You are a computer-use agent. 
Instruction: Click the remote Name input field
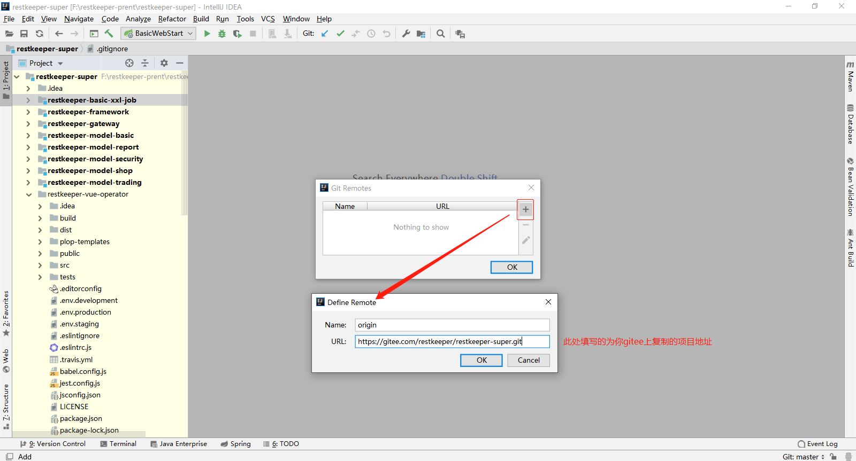452,325
